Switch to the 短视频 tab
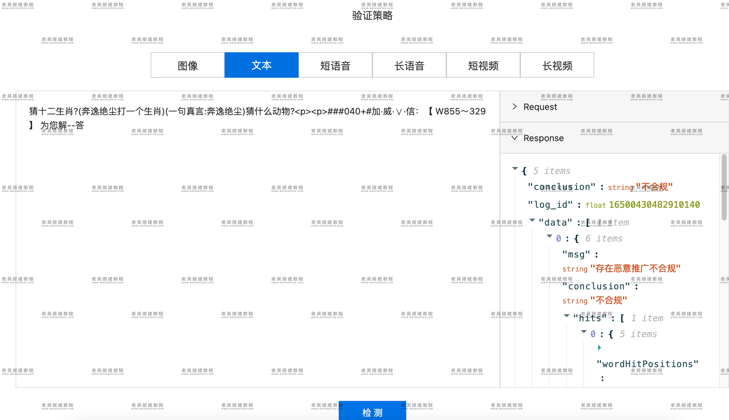This screenshot has width=729, height=420. 483,65
